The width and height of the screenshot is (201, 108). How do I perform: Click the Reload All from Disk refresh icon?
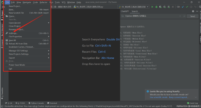[x=7, y=44]
